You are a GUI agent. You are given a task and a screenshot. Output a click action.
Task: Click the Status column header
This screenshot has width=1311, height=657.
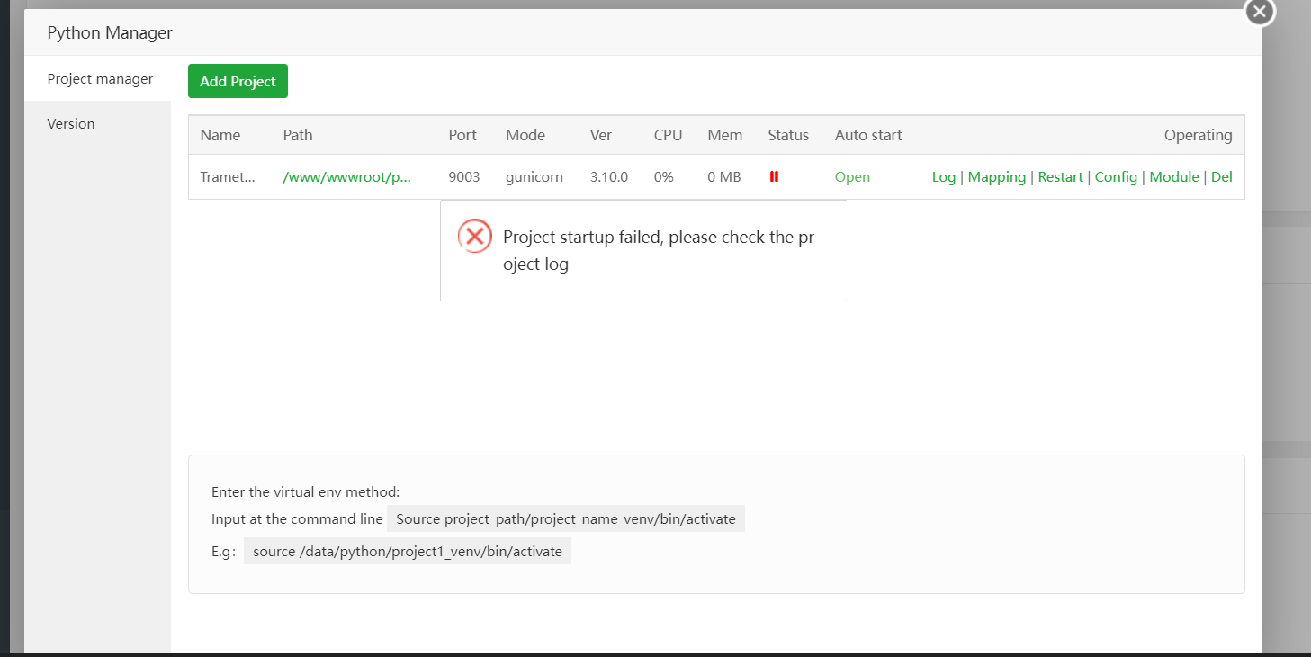(x=788, y=136)
